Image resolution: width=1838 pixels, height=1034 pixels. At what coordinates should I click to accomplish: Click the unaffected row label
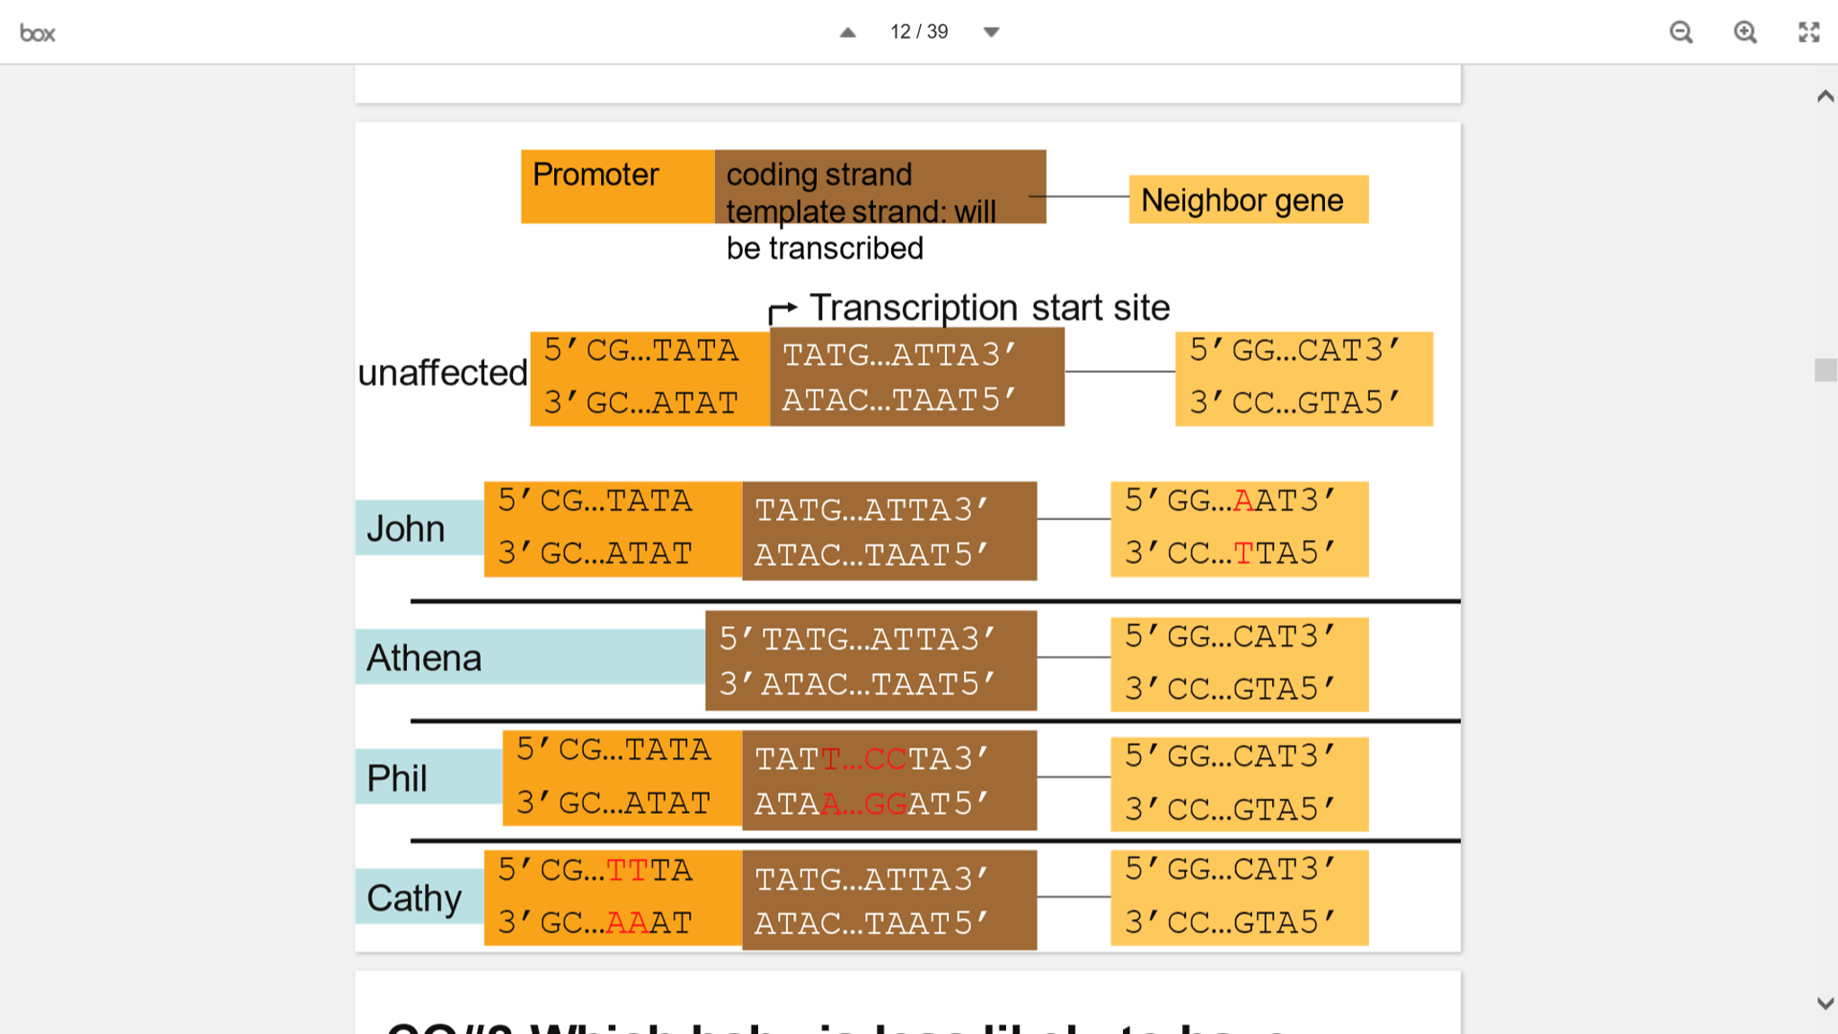pos(443,372)
